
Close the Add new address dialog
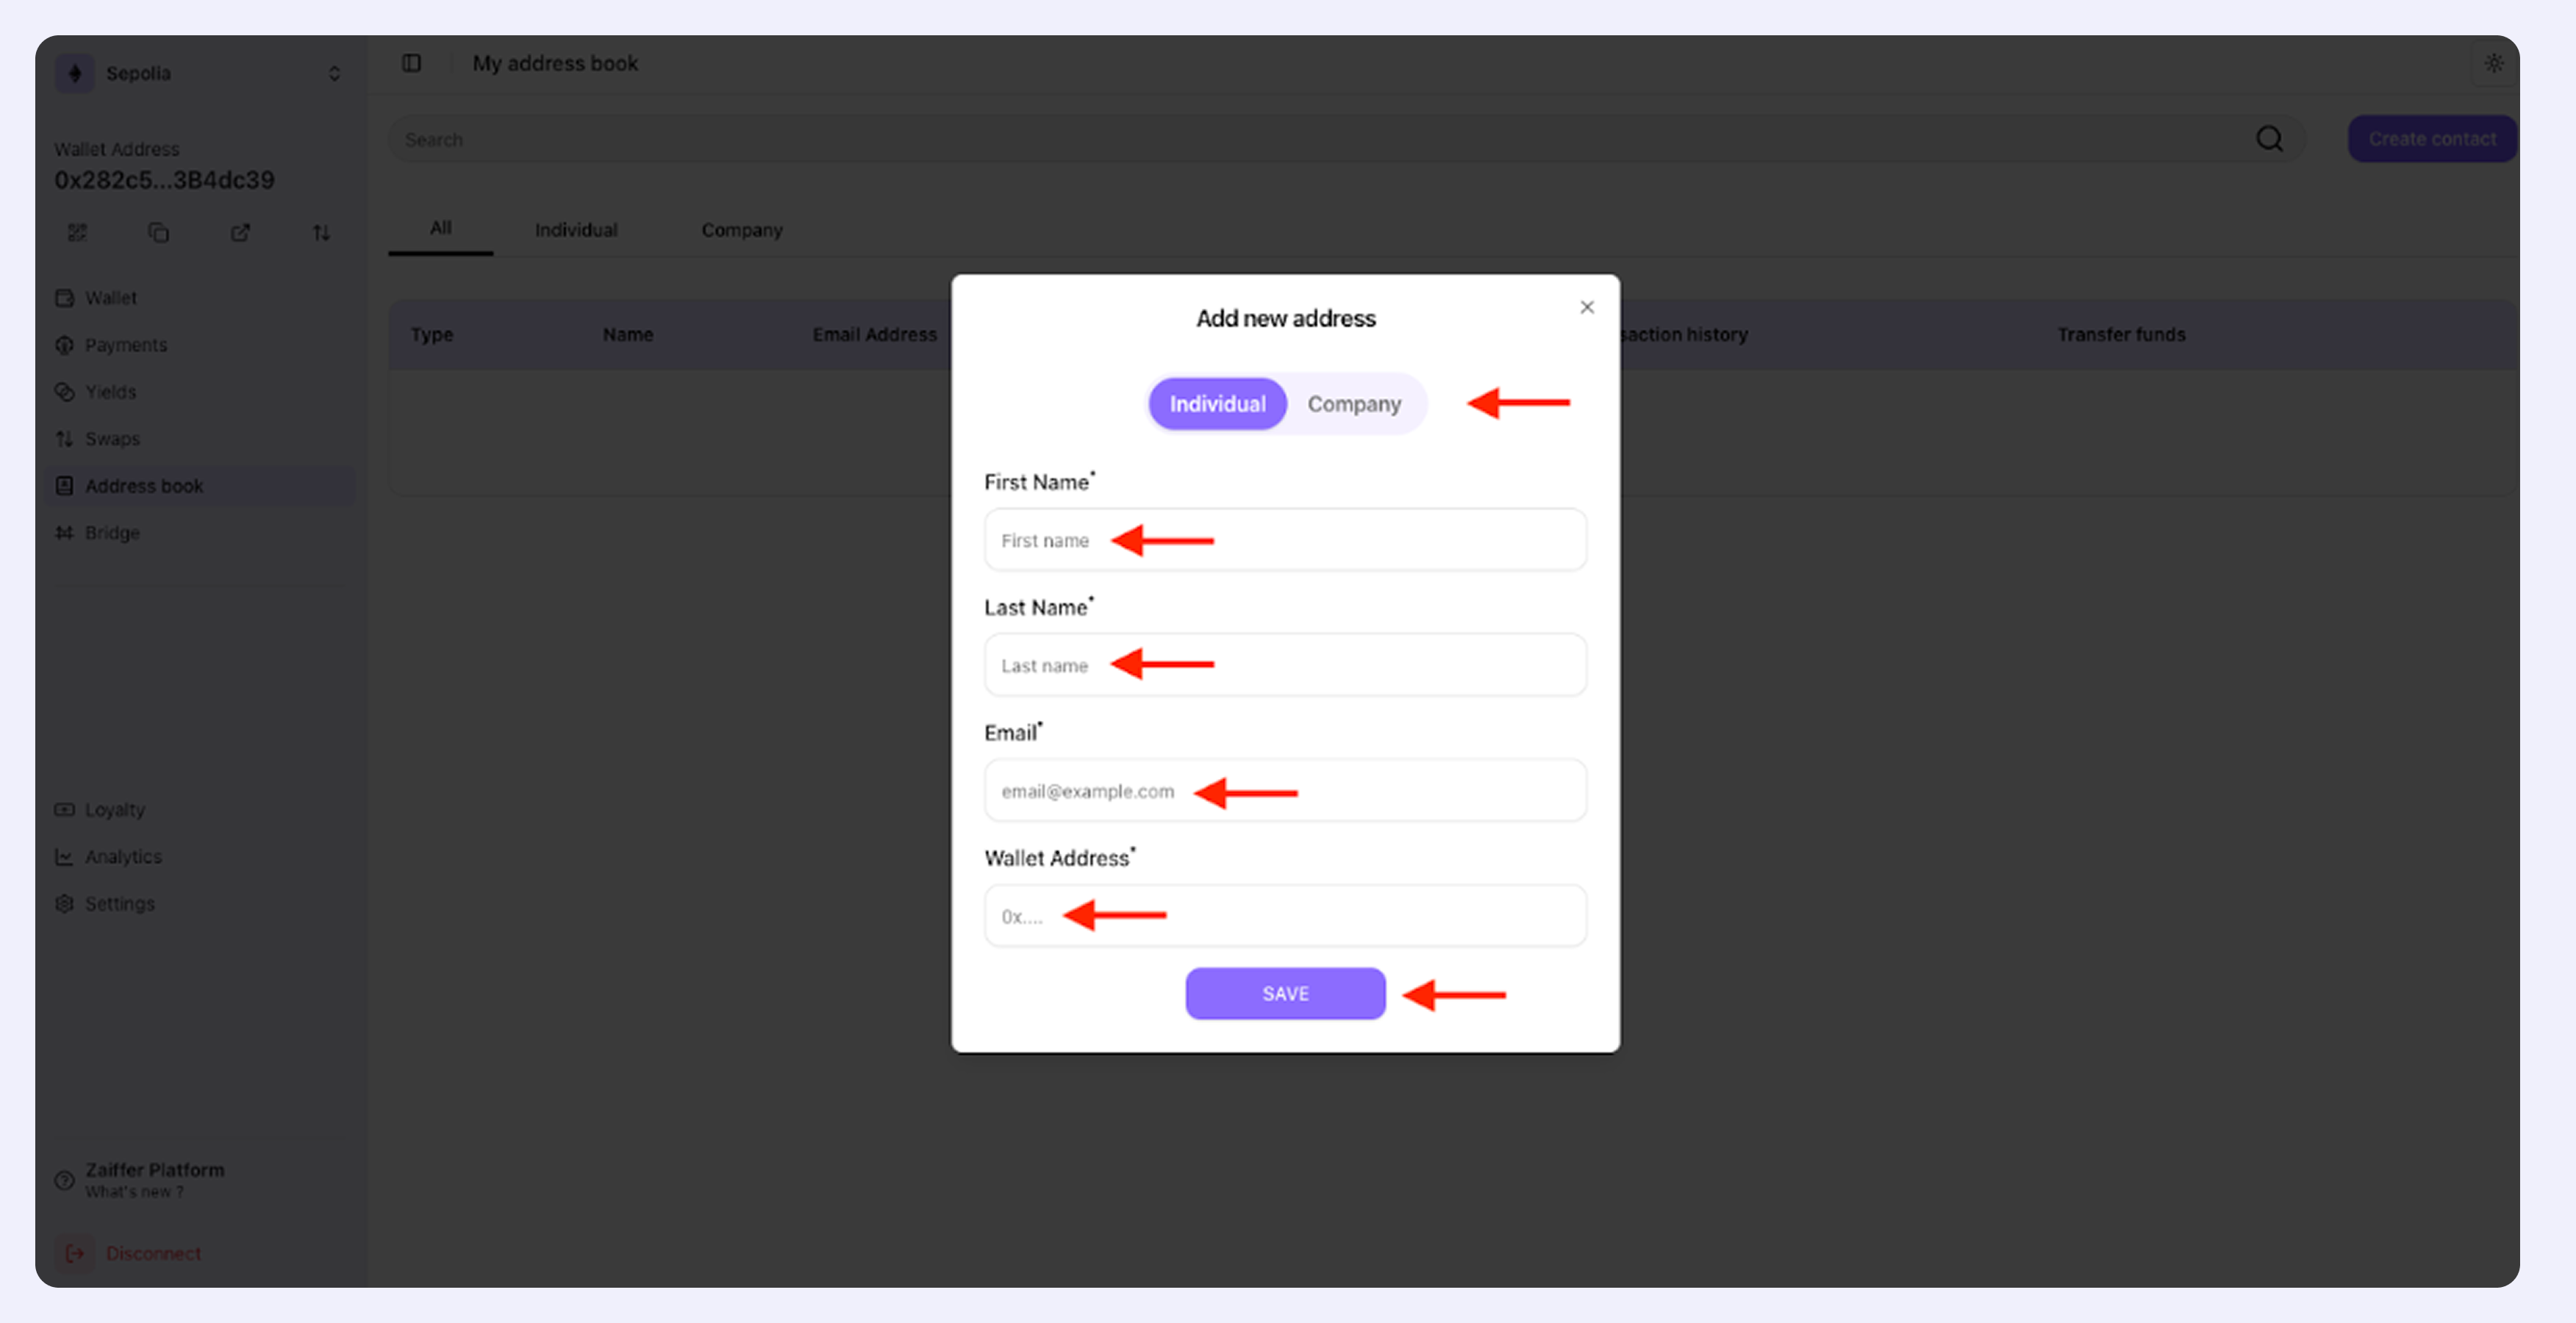[x=1586, y=307]
